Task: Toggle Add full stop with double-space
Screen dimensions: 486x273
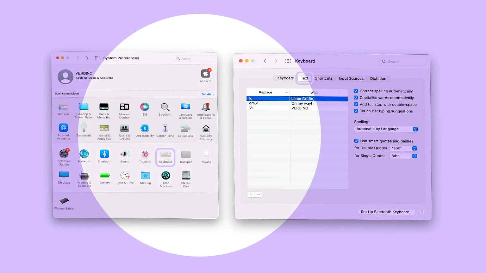Action: pos(356,104)
